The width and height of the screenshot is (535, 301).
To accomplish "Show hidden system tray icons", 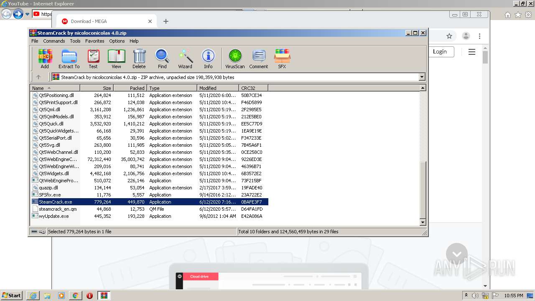I will pos(466,296).
